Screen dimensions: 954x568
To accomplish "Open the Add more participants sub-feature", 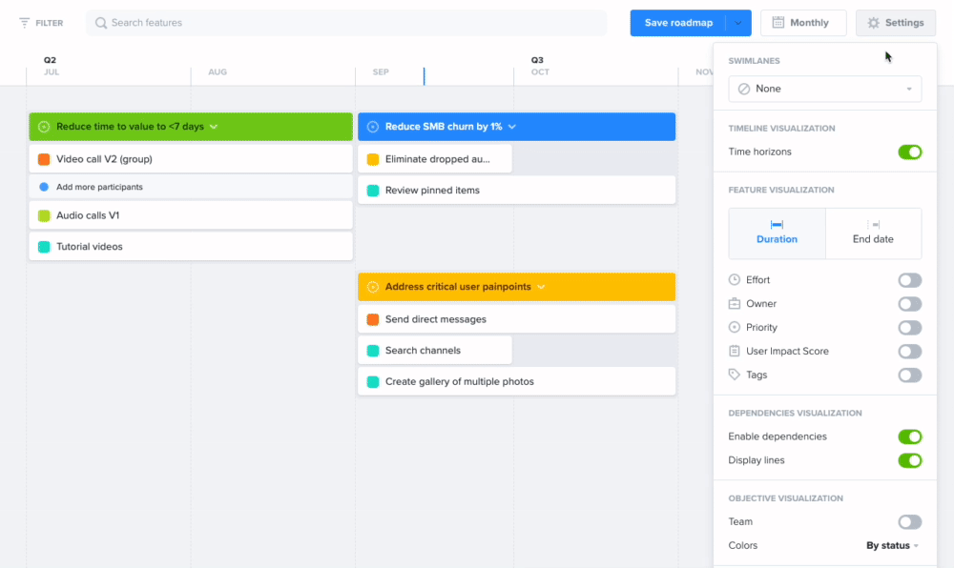I will [191, 187].
